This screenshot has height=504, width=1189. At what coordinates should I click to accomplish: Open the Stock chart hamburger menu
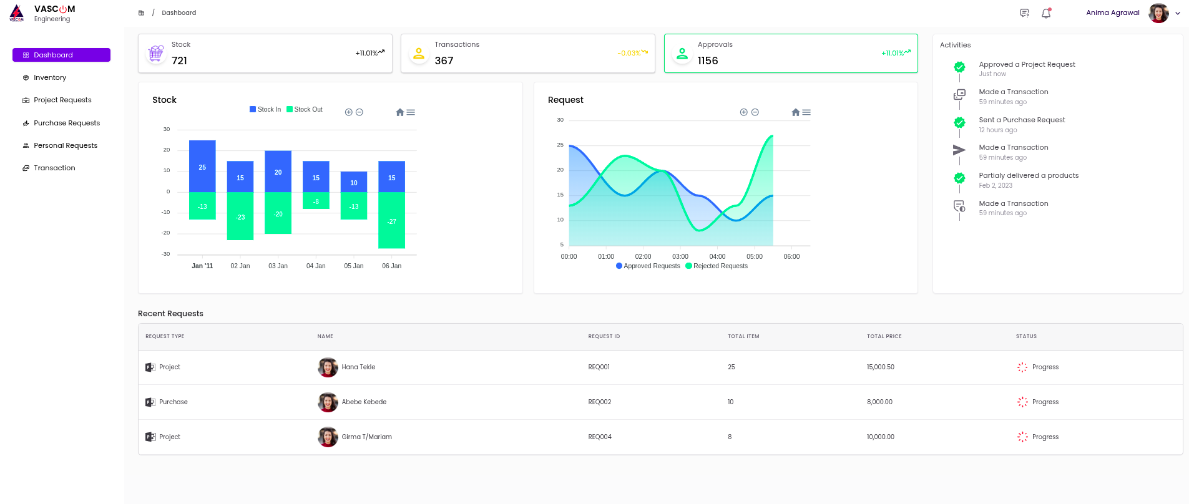411,112
